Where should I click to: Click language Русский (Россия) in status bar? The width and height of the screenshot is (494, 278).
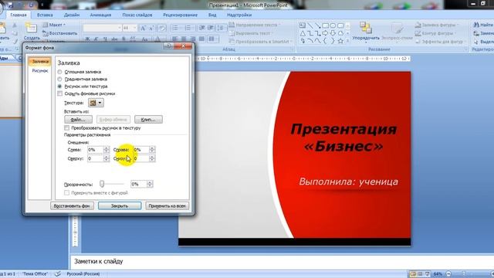(x=83, y=274)
